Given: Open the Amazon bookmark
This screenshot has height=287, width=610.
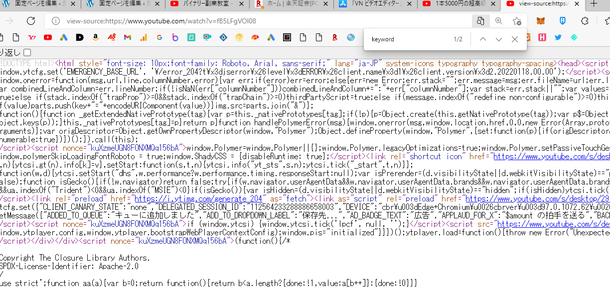Looking at the screenshot, I should 95,37.
